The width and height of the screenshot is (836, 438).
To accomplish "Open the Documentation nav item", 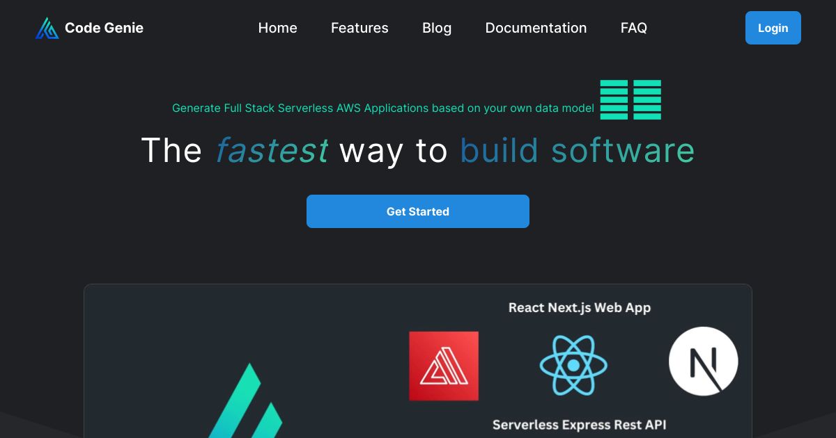I will click(536, 28).
